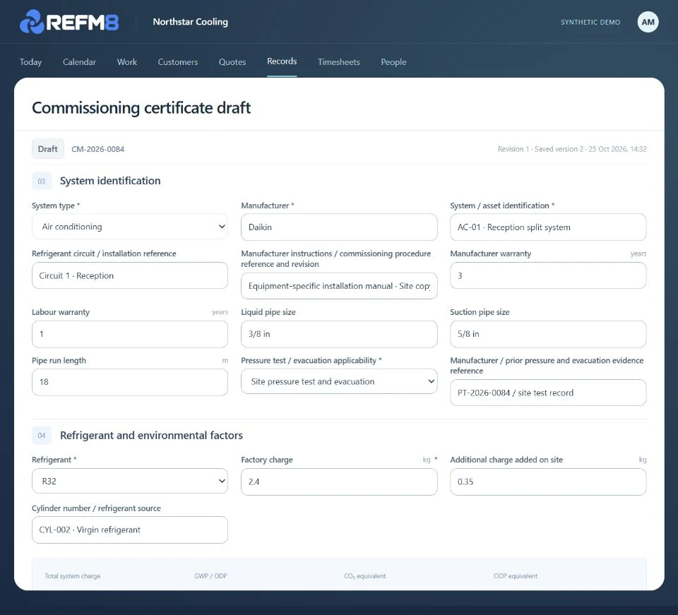The height and width of the screenshot is (615, 678).
Task: Click the SYNTHETIC DEMO label
Action: pyautogui.click(x=590, y=22)
